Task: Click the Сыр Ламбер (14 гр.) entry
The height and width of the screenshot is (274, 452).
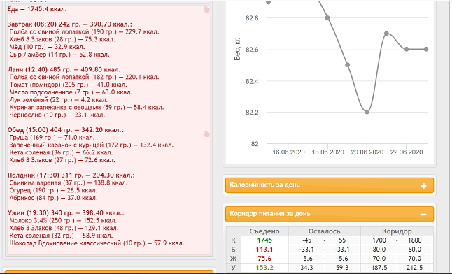Action: (59, 55)
